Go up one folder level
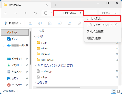 tap(25, 13)
